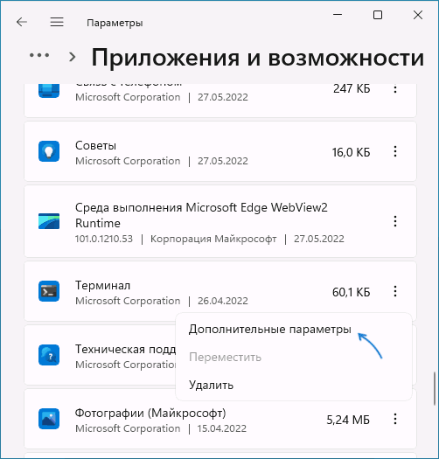Click the 247 КБ size value
The height and width of the screenshot is (459, 439).
pos(352,88)
